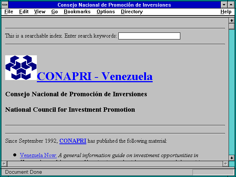
Task: Click the vertical scrollbar down arrow
Action: click(x=232, y=158)
